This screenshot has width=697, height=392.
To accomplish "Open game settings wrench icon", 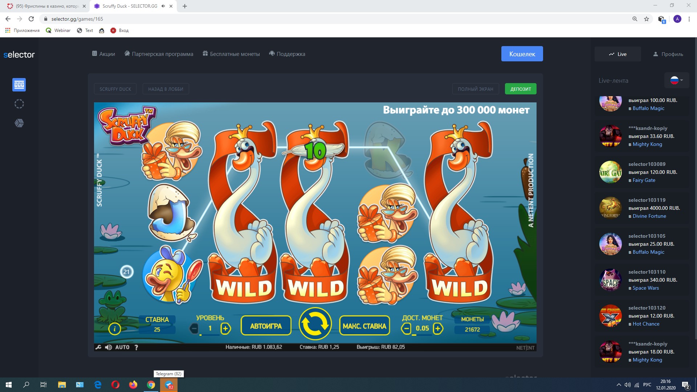I will click(x=98, y=347).
